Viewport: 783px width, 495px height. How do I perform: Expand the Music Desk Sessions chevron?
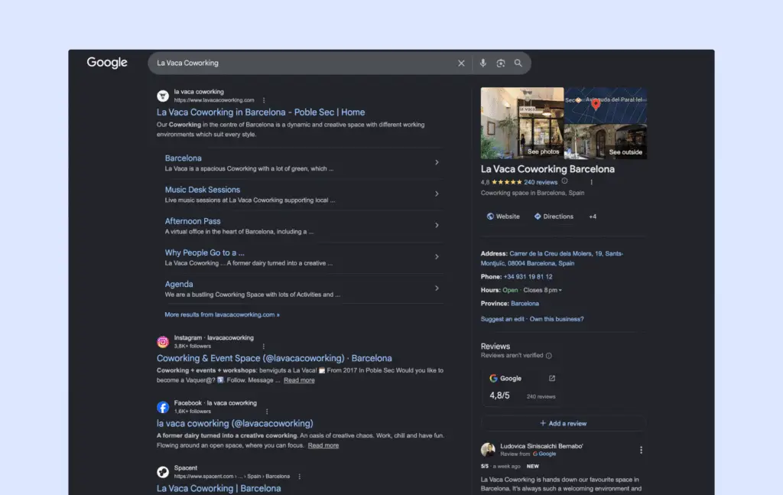click(437, 194)
